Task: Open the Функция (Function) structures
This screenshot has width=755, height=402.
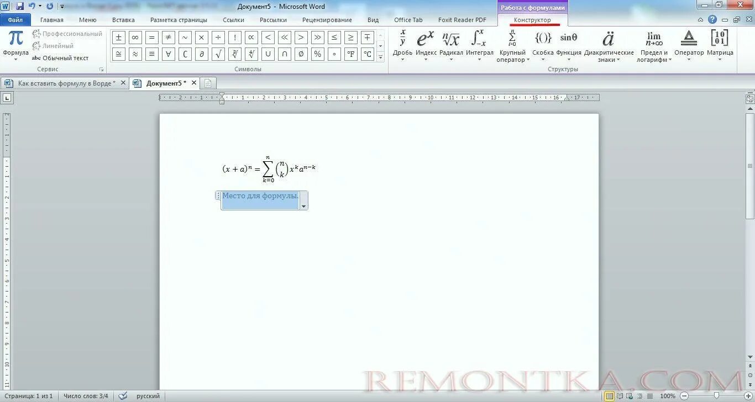Action: (x=569, y=45)
